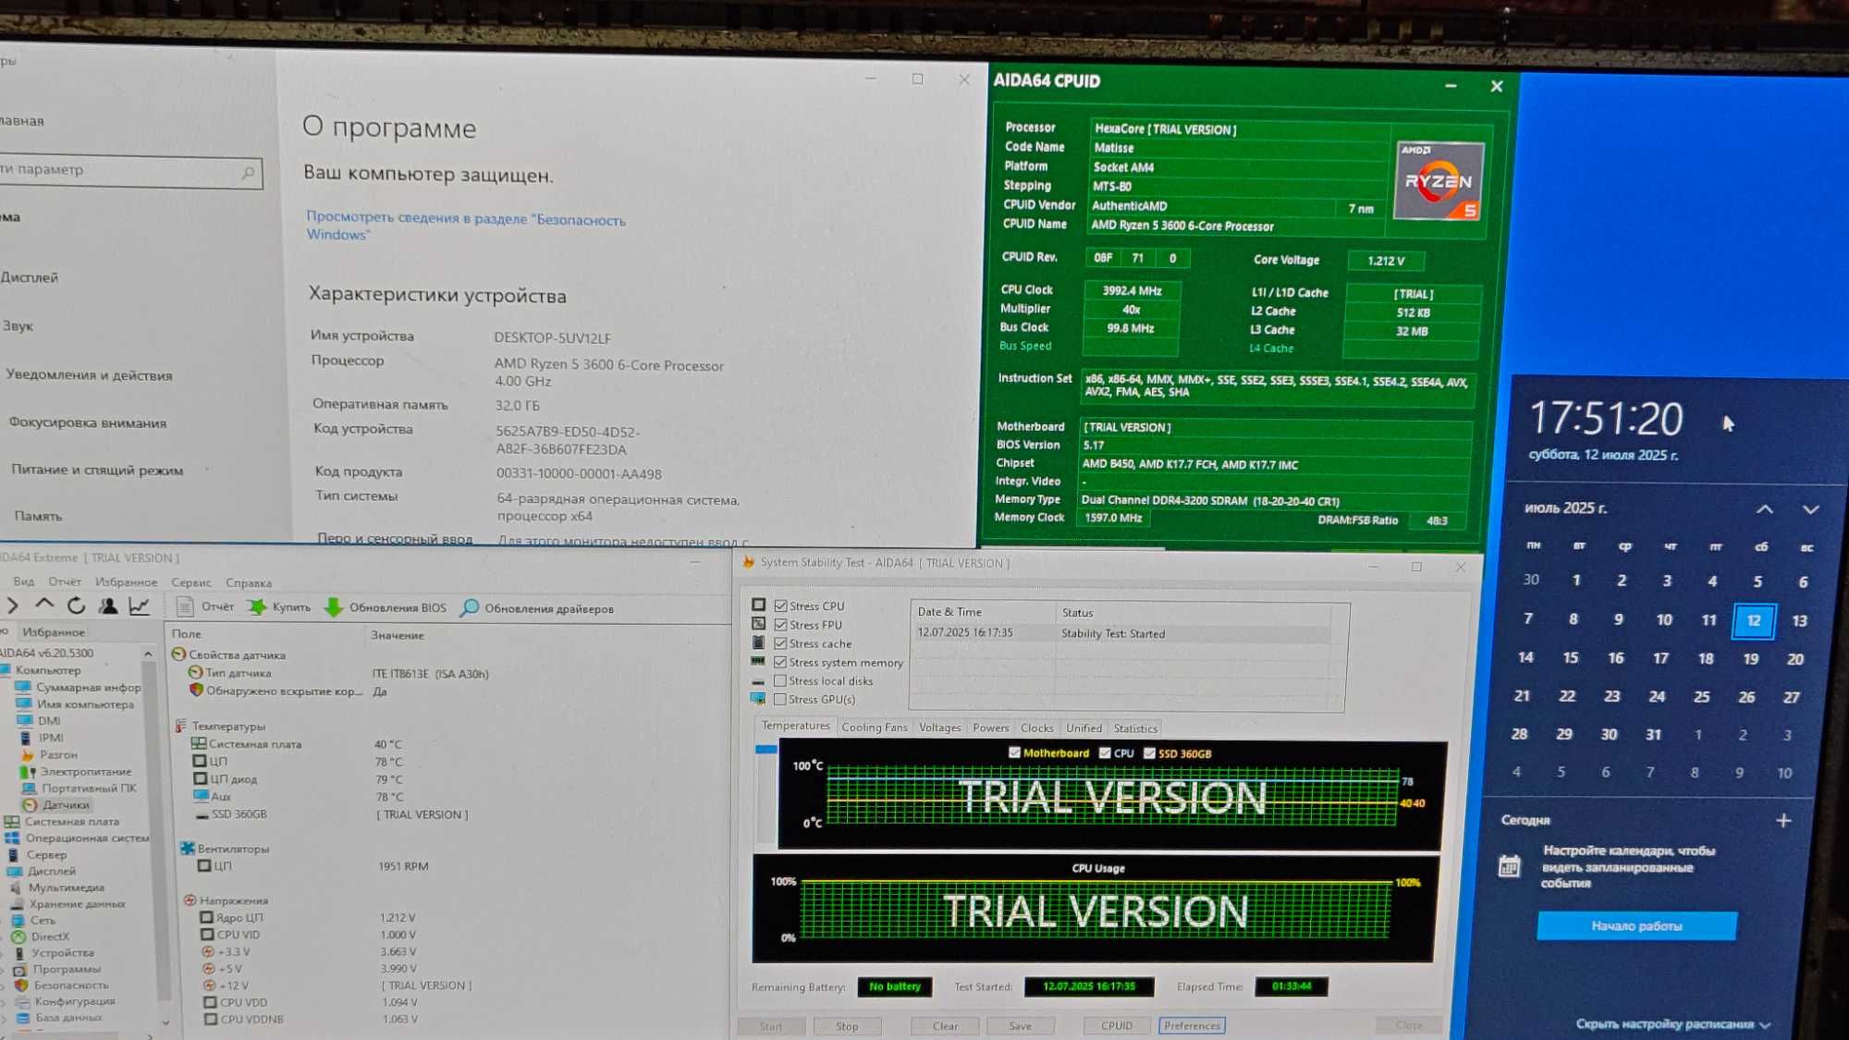Click the AIDA64 up-arrow navigation icon

tap(44, 605)
